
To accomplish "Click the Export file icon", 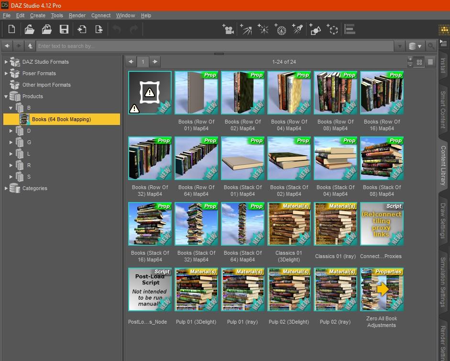I will [99, 30].
